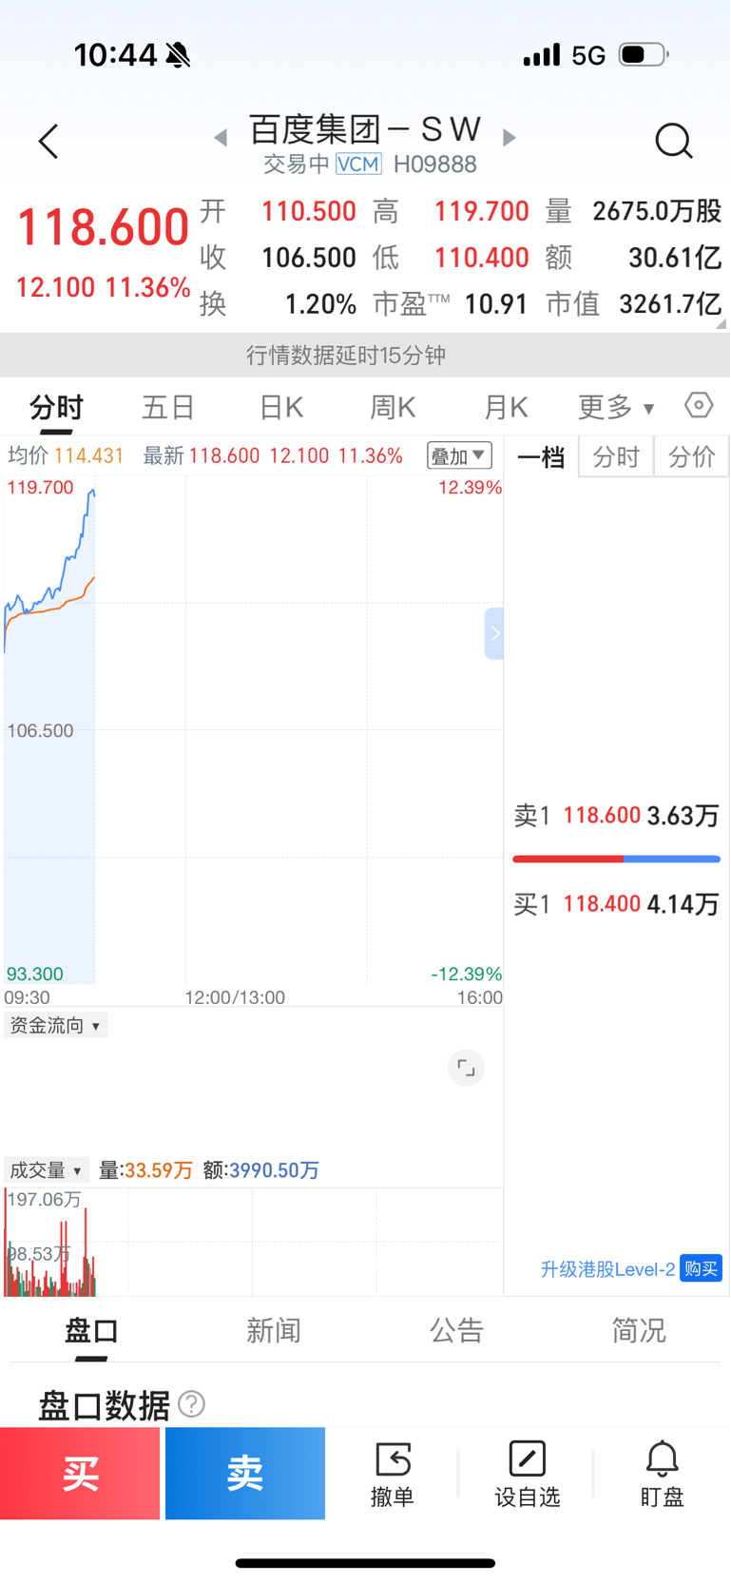Tap the 设自选 watchlist icon
Screen dimensions: 731x1583
click(x=528, y=1475)
